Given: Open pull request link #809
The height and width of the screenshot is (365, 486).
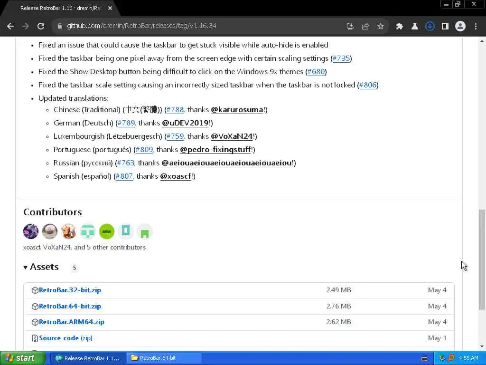Looking at the screenshot, I should pos(144,150).
